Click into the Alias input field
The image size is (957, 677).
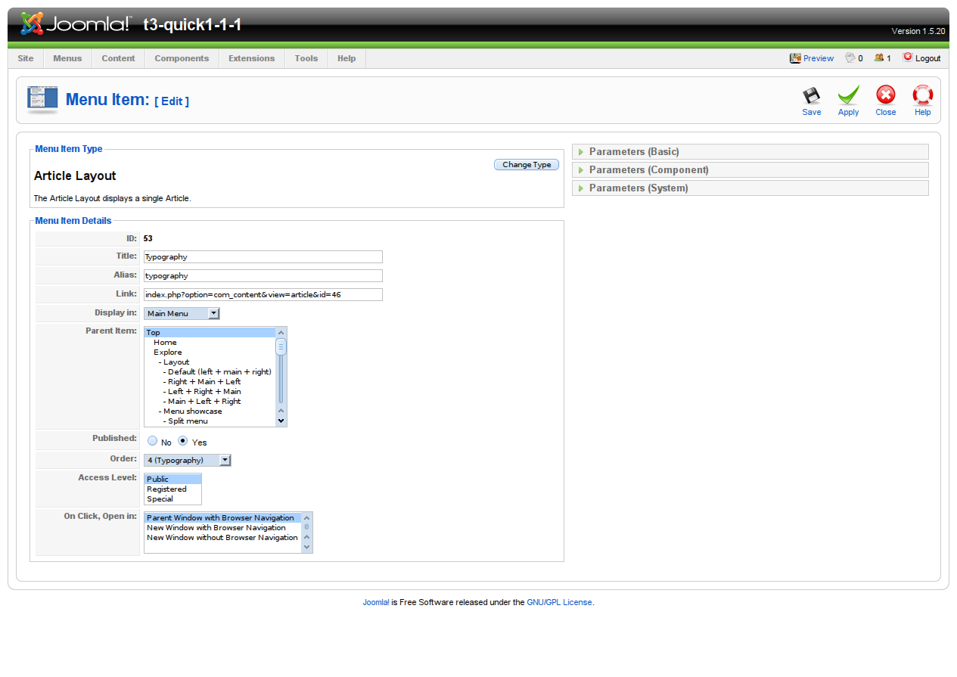coord(263,276)
